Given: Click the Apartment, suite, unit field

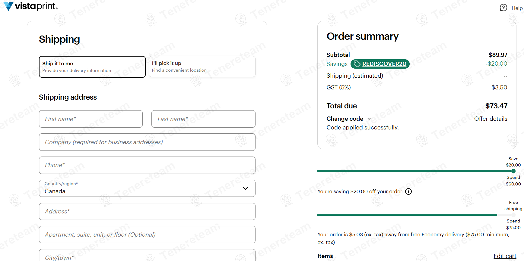Looking at the screenshot, I should 147,235.
